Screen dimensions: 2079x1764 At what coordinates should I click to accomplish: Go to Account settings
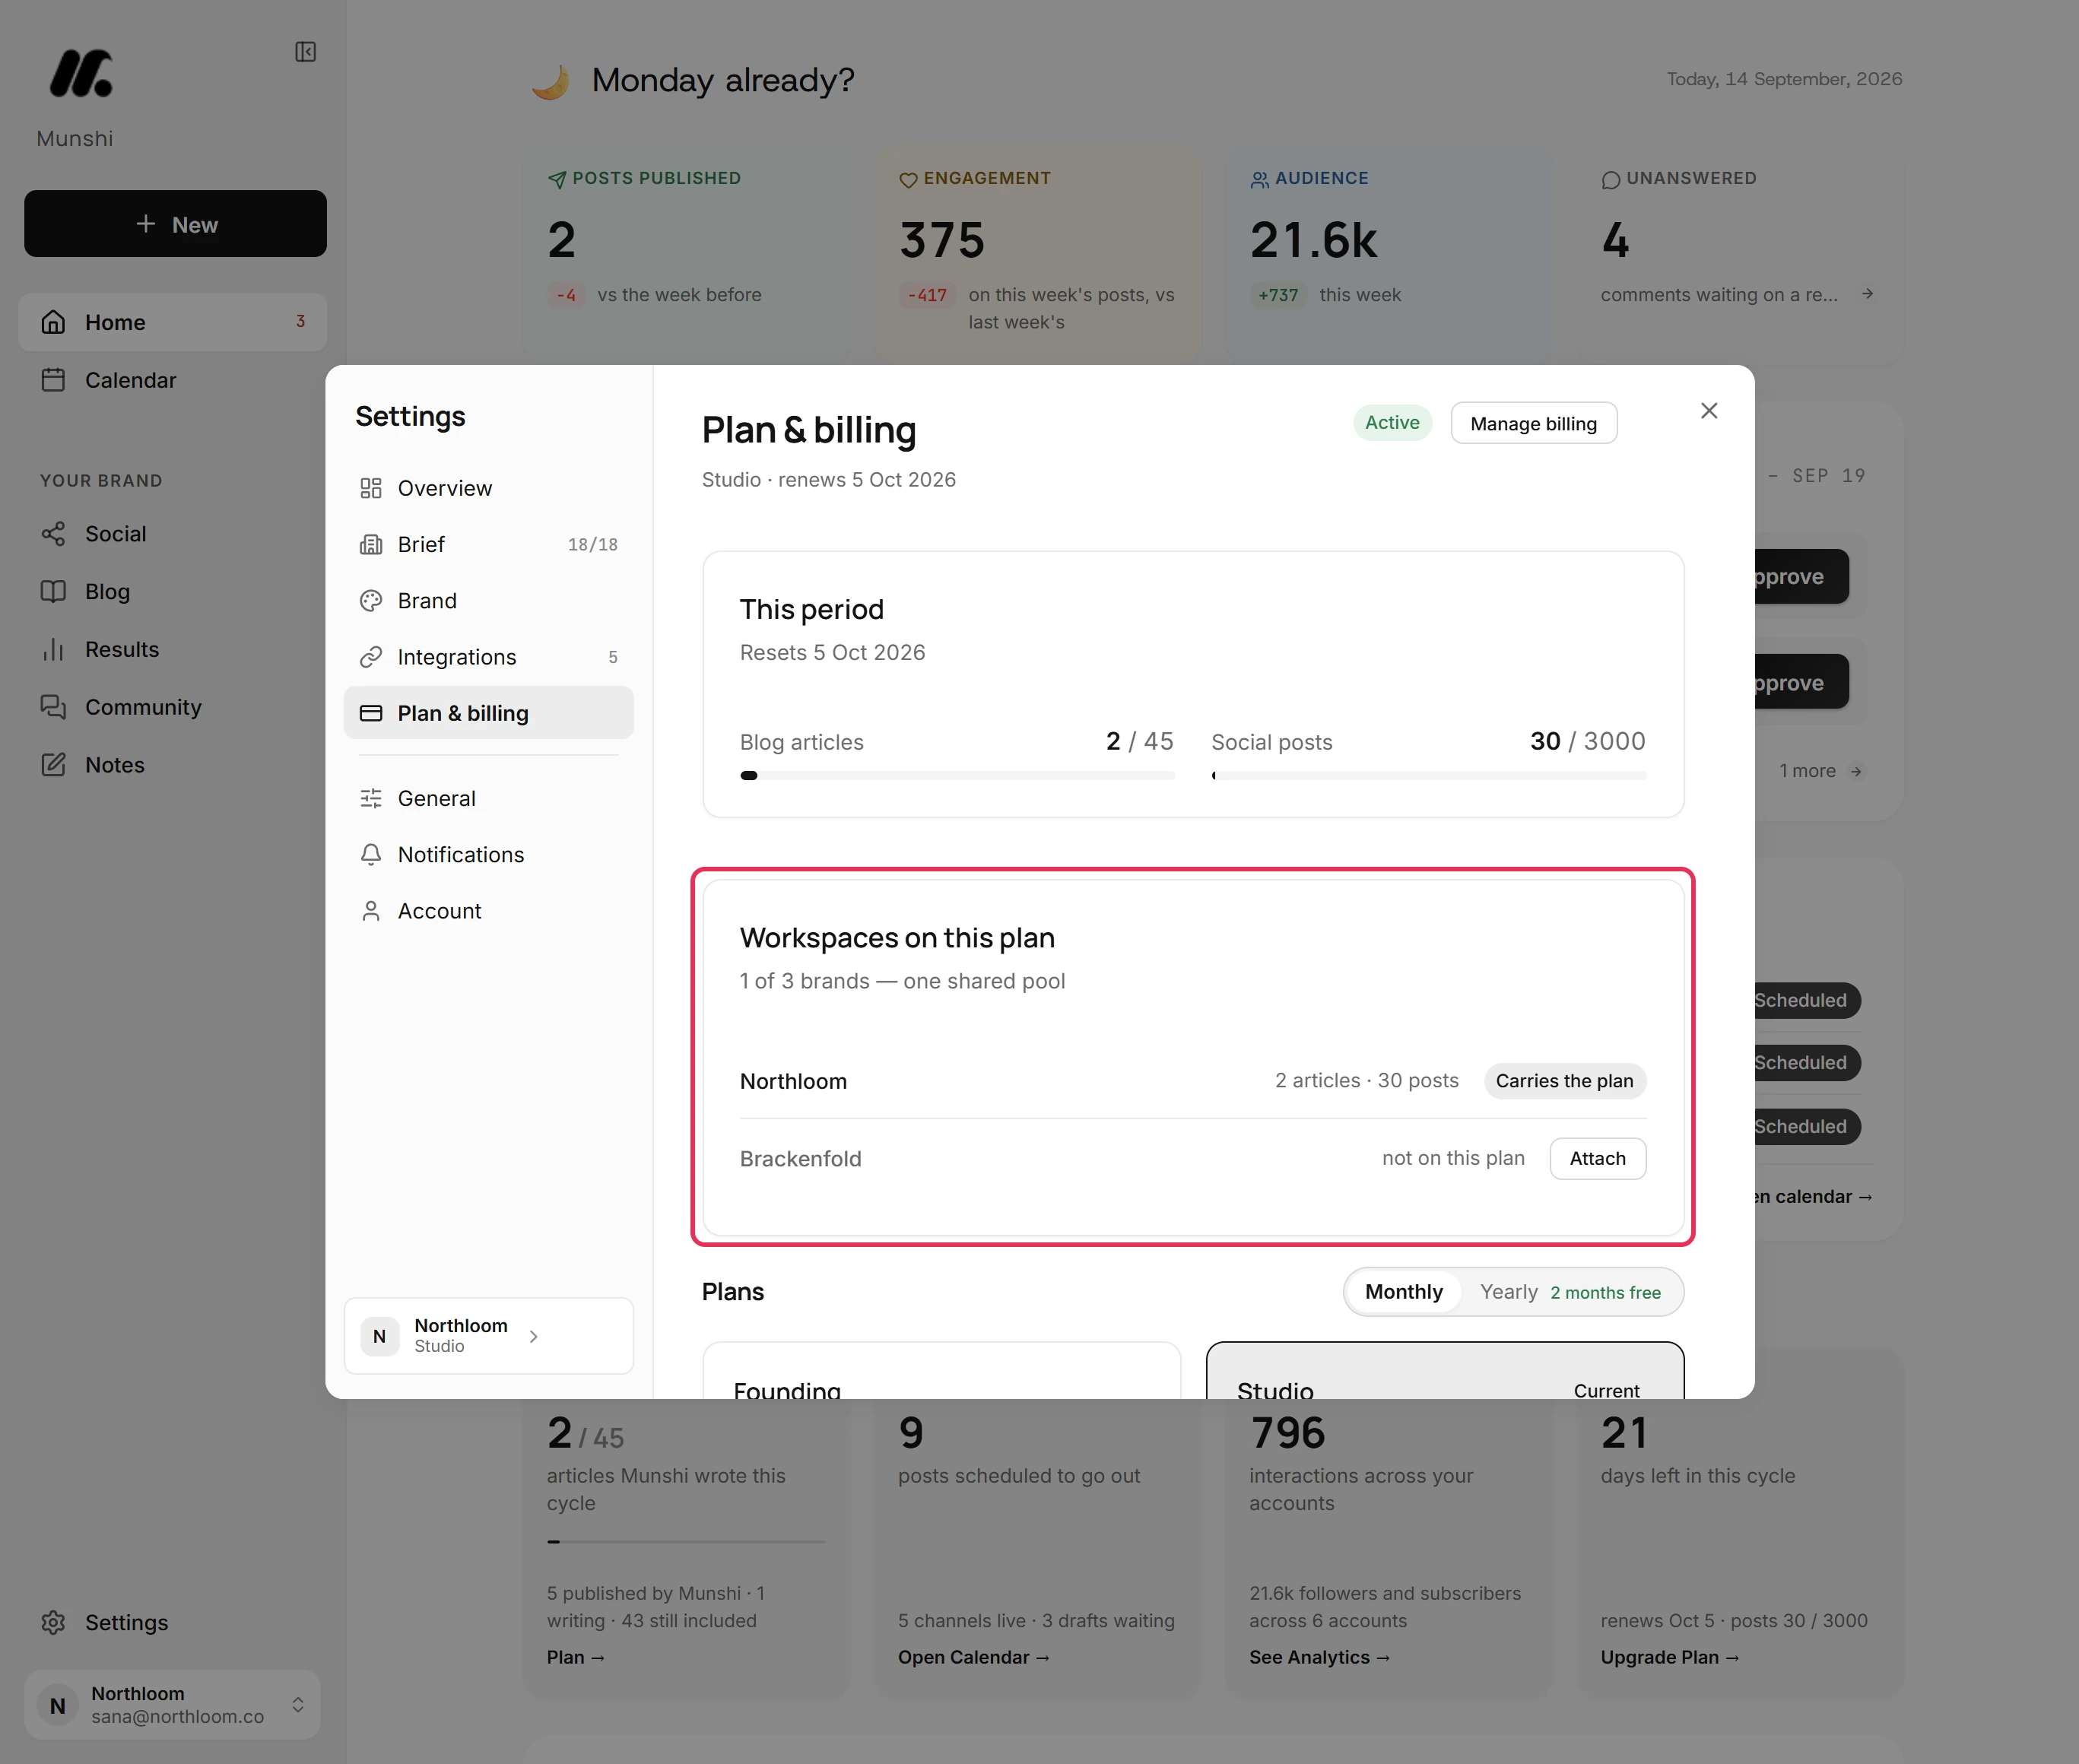489,911
